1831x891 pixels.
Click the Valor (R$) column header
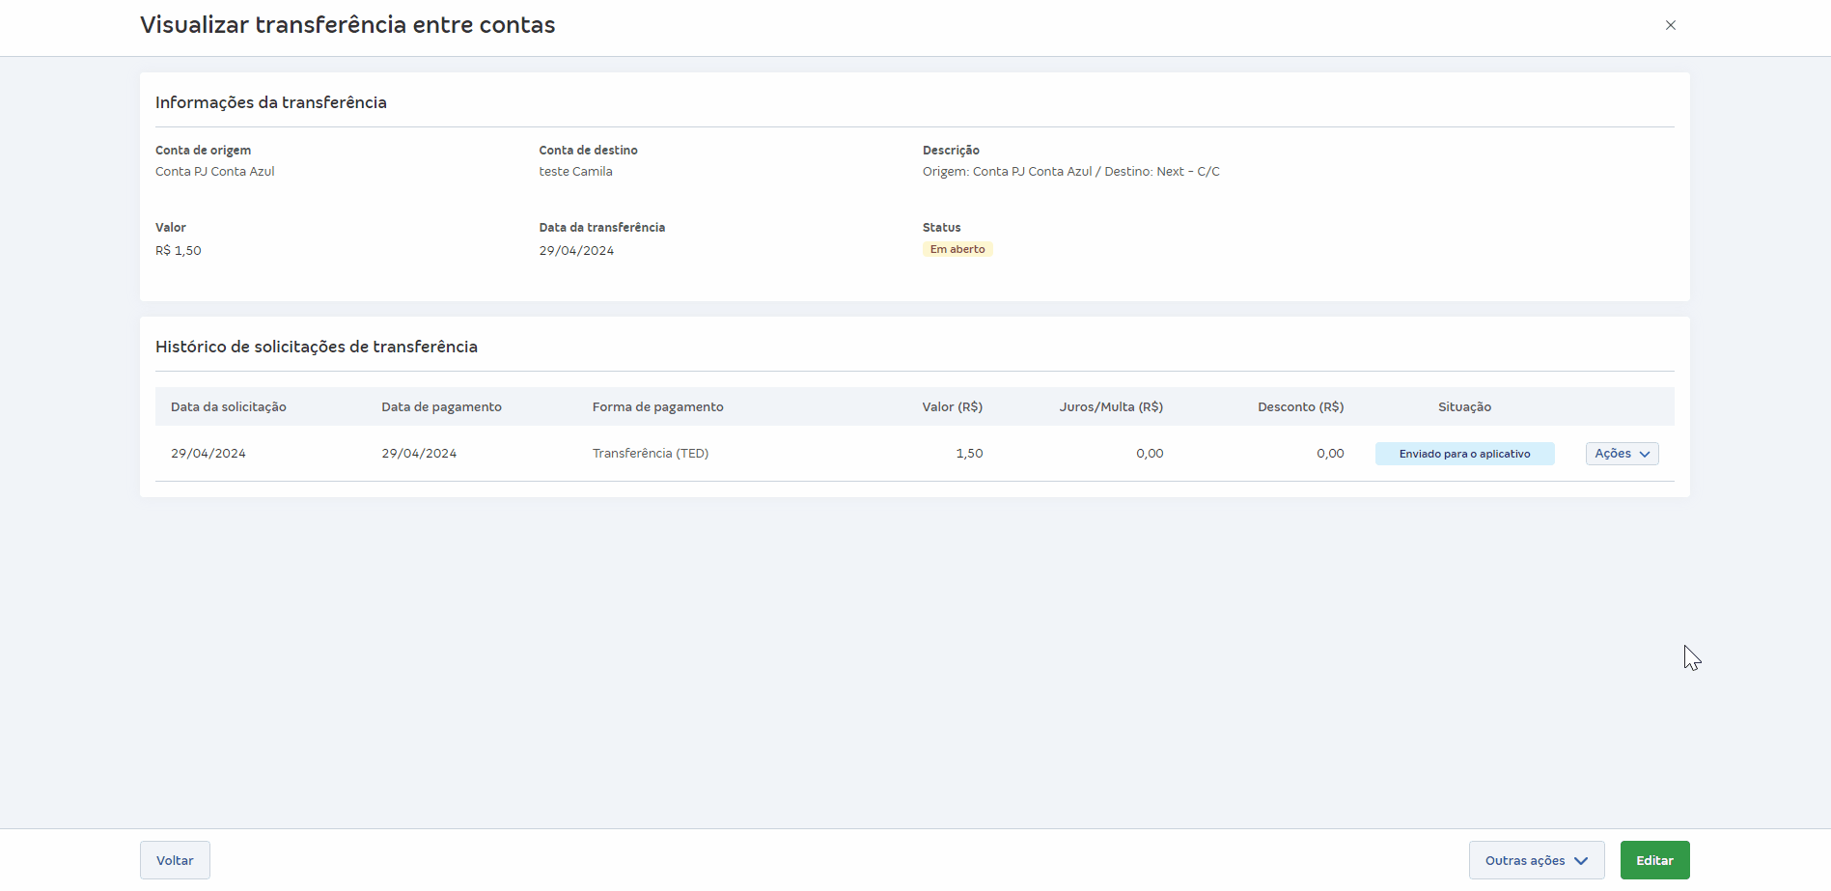952,407
